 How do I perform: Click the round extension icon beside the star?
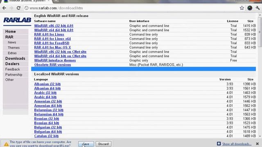pyautogui.click(x=250, y=8)
